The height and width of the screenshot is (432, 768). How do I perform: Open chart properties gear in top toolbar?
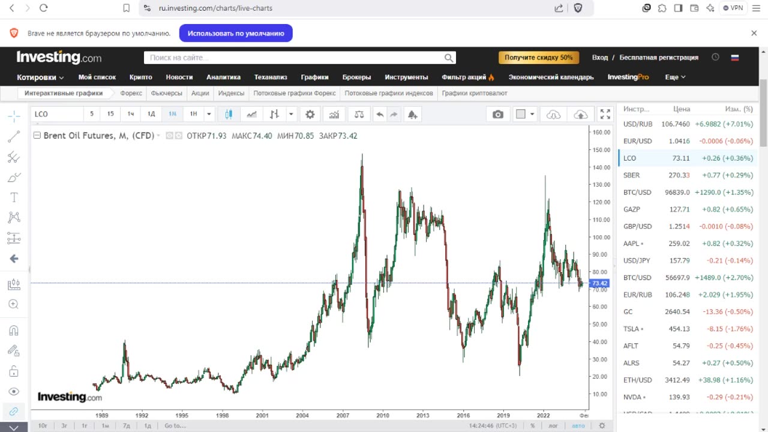(x=310, y=114)
